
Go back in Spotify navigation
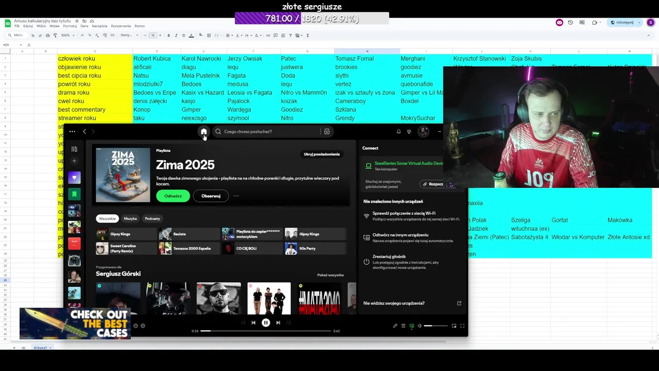click(84, 131)
